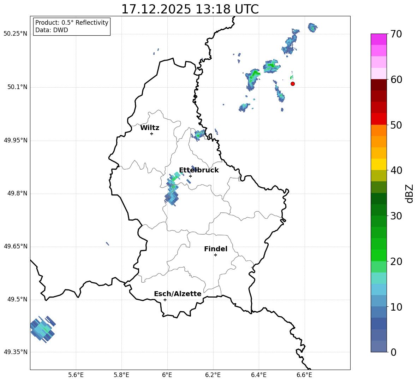Click the map title 17.12.2025 13:18 UTC
This screenshot has width=418, height=382.
click(x=190, y=9)
